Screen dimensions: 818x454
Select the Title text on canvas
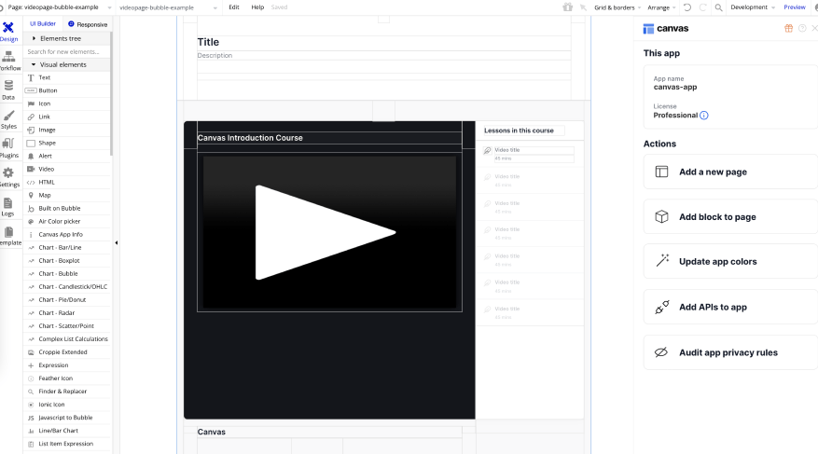point(208,42)
